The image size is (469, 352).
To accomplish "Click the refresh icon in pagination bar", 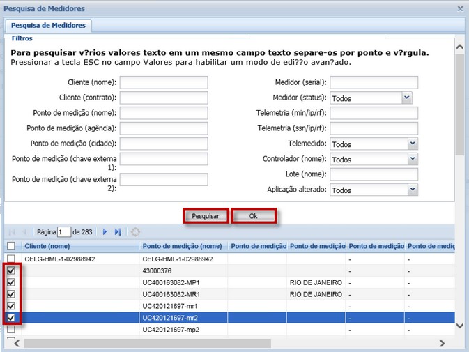I will [135, 232].
